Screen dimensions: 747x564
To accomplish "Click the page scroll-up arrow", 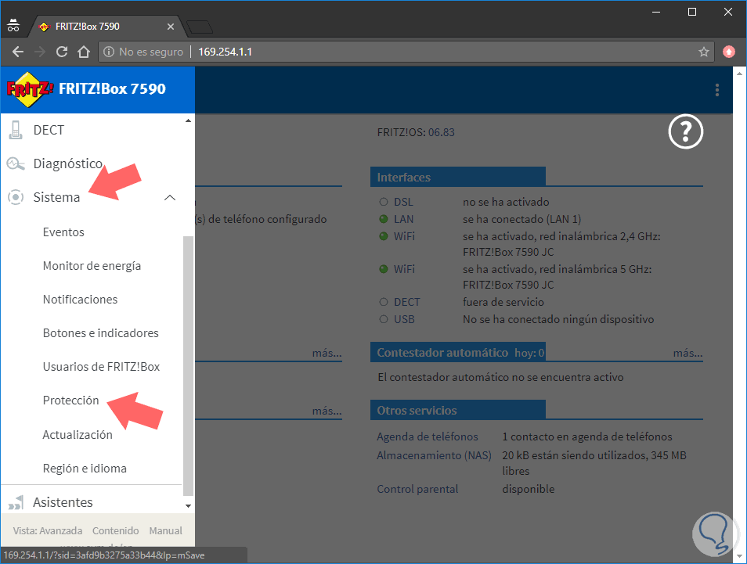I will pyautogui.click(x=739, y=74).
